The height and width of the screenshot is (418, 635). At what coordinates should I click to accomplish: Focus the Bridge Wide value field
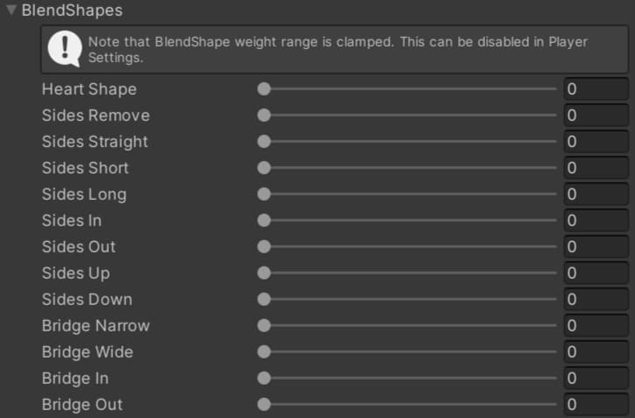point(596,352)
